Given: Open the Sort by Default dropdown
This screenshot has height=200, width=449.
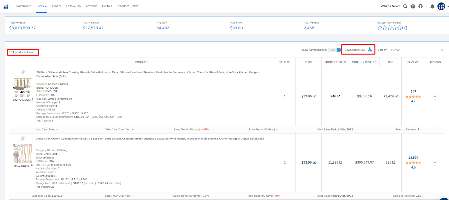Looking at the screenshot, I should (x=417, y=50).
